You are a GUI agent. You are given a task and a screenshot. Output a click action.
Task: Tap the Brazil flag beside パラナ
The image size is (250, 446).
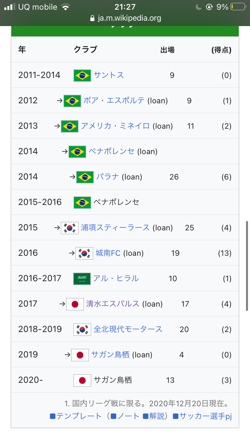pyautogui.click(x=85, y=177)
